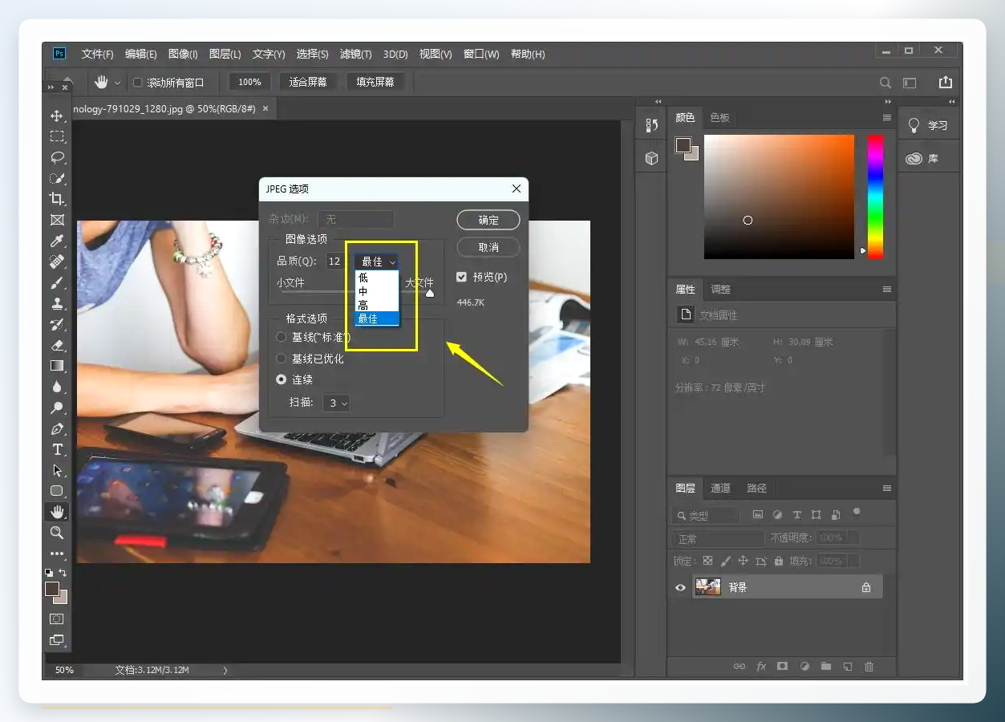
Task: Switch to the 通道 tab
Action: tap(720, 488)
